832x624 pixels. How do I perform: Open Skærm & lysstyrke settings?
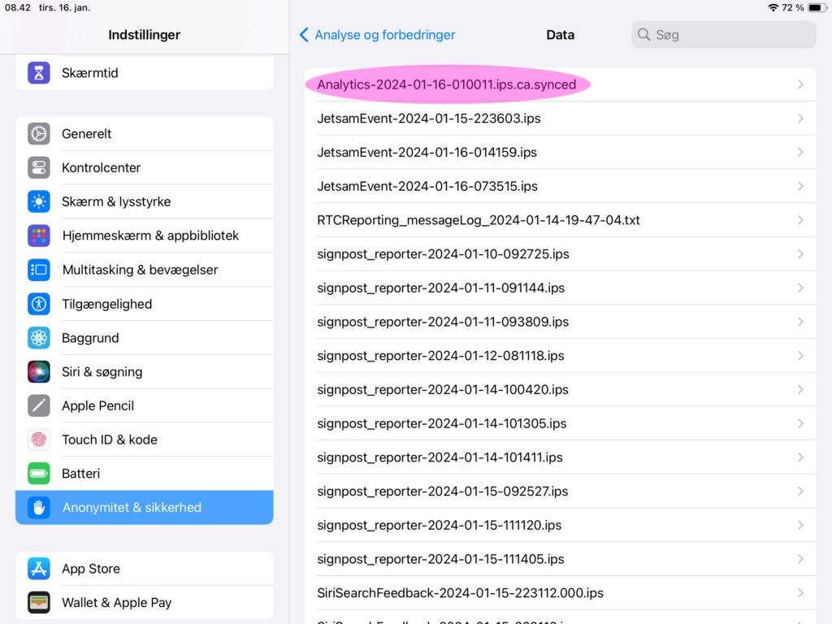145,201
